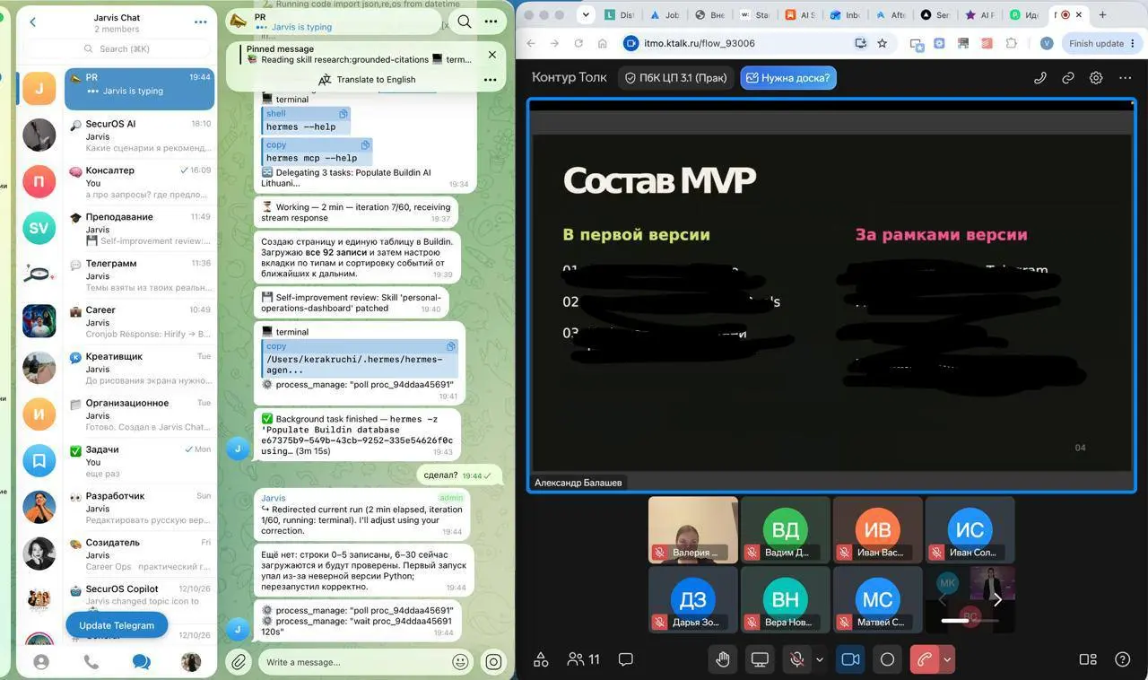Viewport: 1148px width, 680px height.
Task: Show next participants with the right arrow
Action: (x=997, y=599)
